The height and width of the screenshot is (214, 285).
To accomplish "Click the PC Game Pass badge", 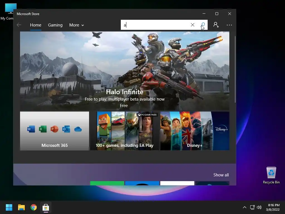I will [148, 115].
